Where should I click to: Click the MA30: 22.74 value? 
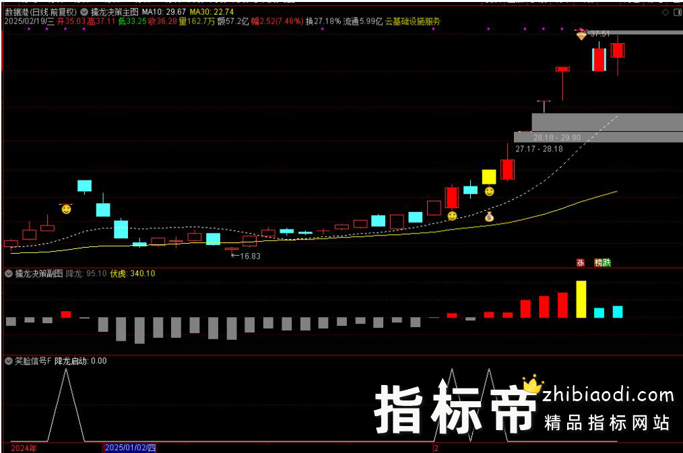pyautogui.click(x=212, y=12)
